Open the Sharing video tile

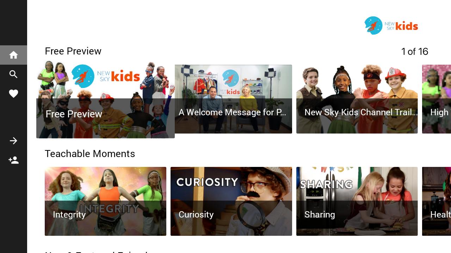point(357,201)
